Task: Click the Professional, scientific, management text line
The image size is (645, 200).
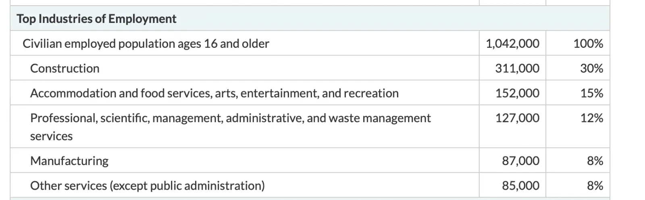Action: 230,118
